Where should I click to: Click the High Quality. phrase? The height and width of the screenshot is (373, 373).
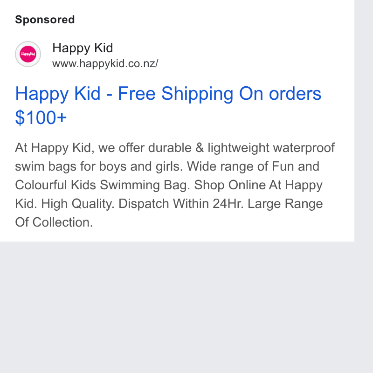click(78, 204)
